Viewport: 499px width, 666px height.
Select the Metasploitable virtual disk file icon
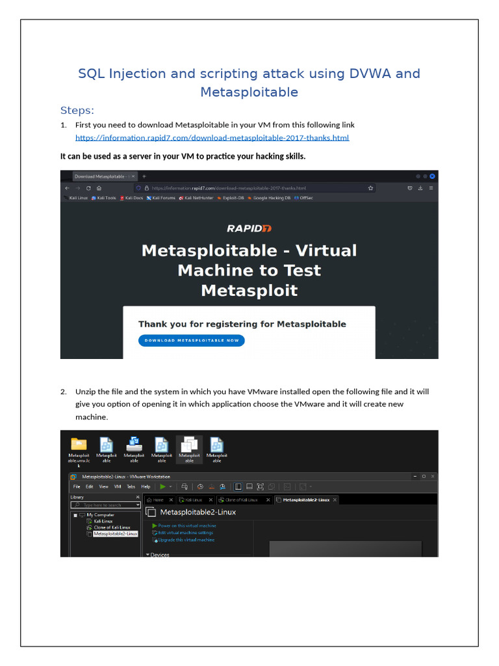pyautogui.click(x=134, y=449)
